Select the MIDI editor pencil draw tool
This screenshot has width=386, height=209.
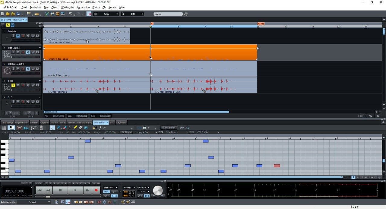(x=59, y=128)
